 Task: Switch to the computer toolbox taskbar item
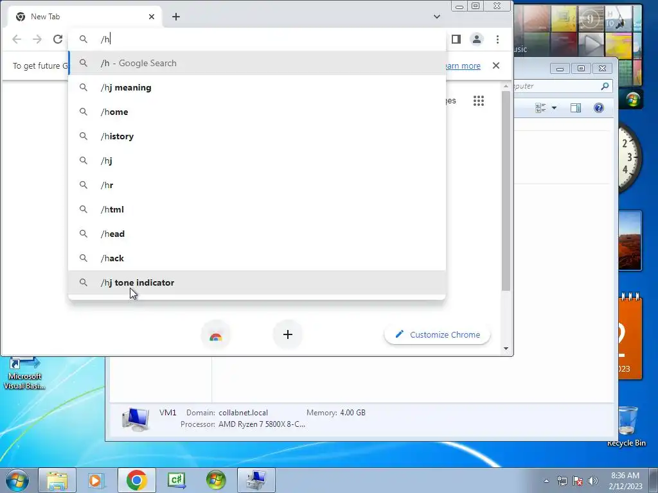click(x=256, y=480)
